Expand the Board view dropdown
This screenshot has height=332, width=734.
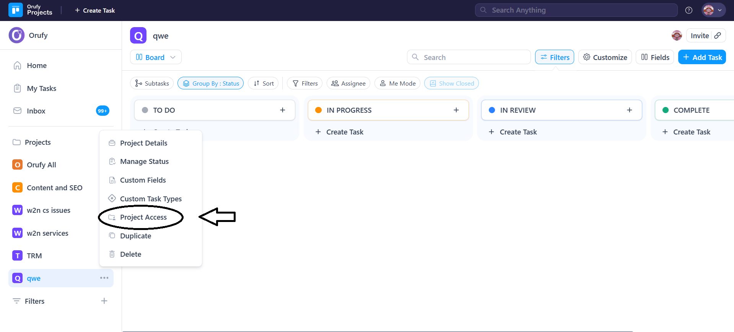[x=156, y=57]
